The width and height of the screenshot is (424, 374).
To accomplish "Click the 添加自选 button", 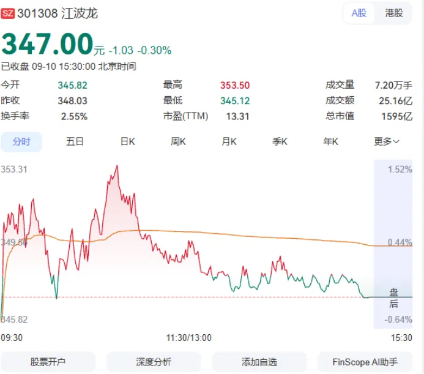I will pos(259,362).
